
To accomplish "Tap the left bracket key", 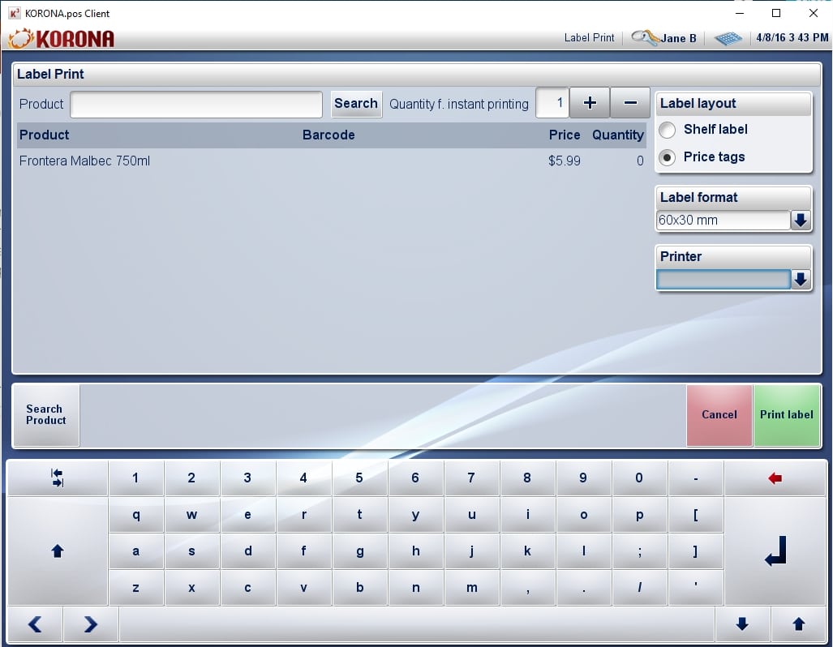I will pos(695,515).
